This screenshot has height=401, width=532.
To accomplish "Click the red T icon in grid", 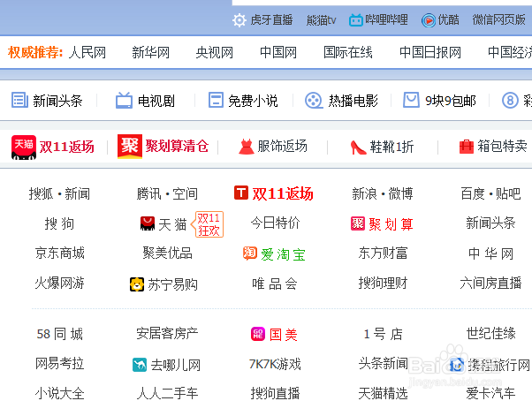I will pyautogui.click(x=241, y=193).
